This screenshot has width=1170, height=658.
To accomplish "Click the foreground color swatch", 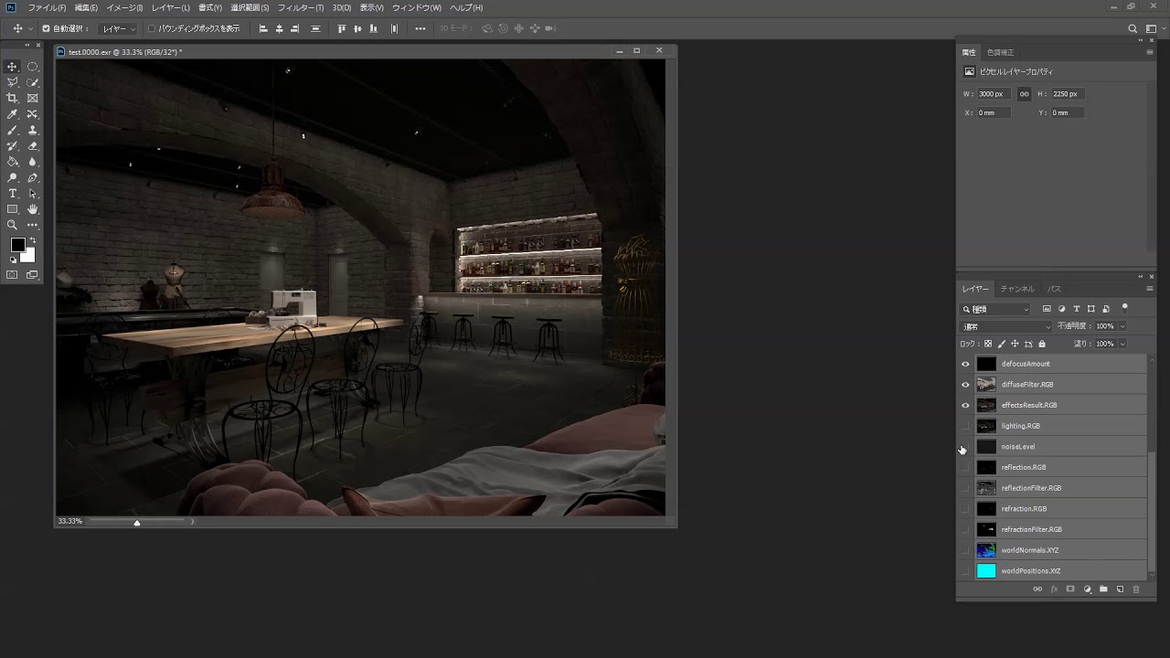I will [17, 245].
